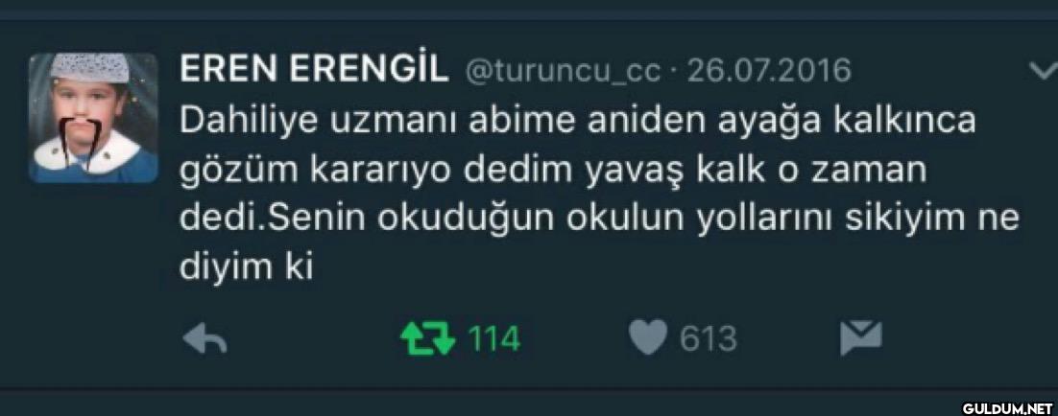Expand tweet options with the top-right chevron
The width and height of the screenshot is (1058, 416).
click(x=1042, y=70)
